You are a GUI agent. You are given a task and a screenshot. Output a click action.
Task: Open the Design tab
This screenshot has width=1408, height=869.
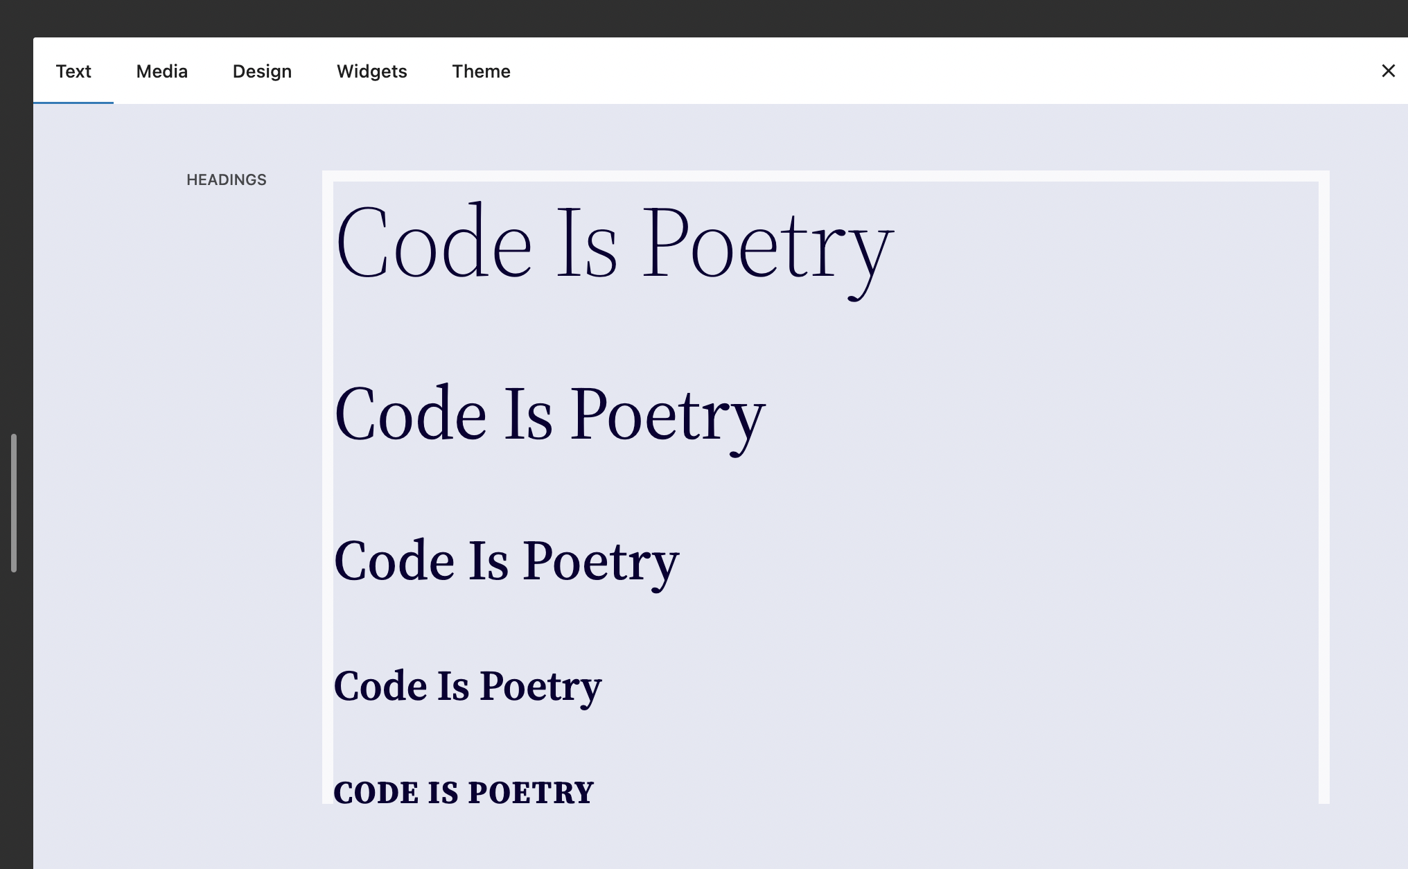(262, 71)
